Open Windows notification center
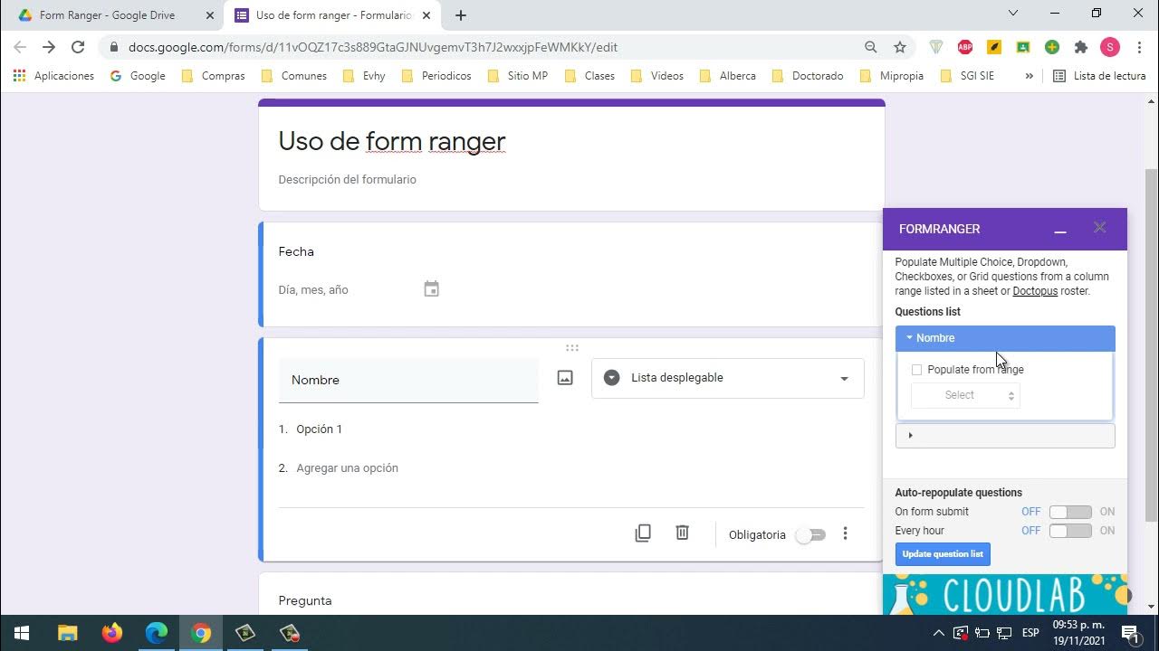The height and width of the screenshot is (651, 1159). tap(1130, 633)
